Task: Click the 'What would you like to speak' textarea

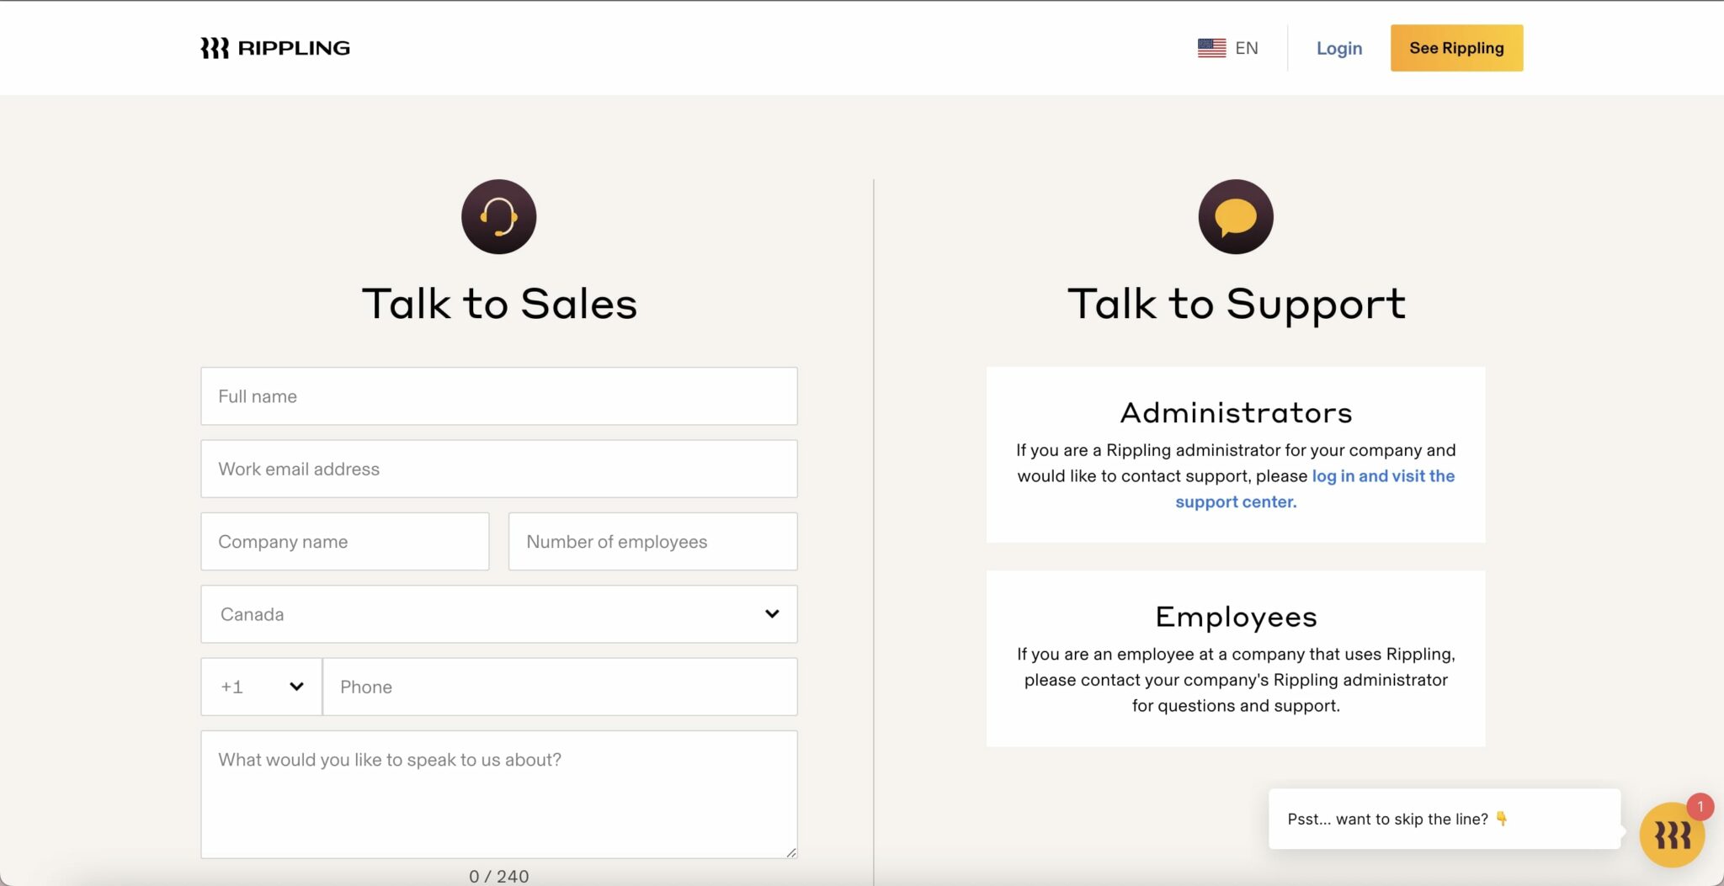Action: pyautogui.click(x=499, y=794)
